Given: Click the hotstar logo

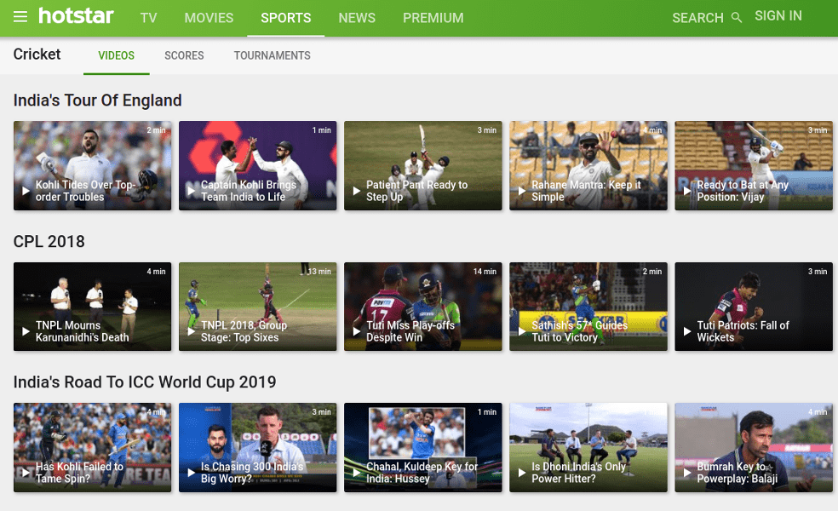Looking at the screenshot, I should (x=76, y=15).
